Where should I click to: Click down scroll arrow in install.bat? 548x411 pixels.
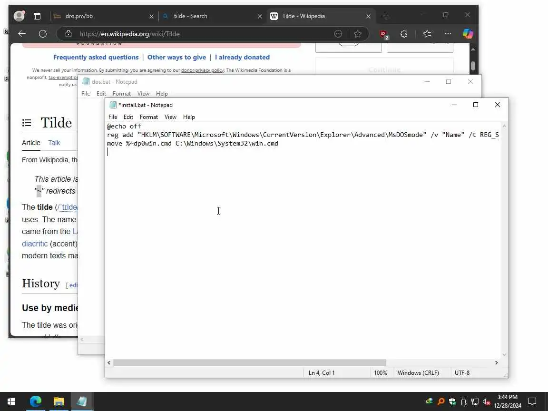(504, 355)
